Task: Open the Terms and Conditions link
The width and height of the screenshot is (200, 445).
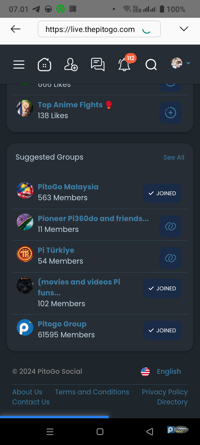Action: tap(92, 392)
